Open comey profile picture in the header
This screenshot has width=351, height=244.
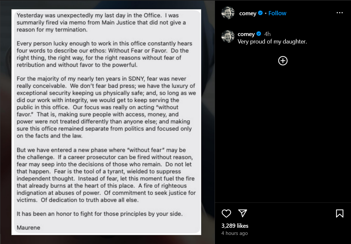click(228, 13)
